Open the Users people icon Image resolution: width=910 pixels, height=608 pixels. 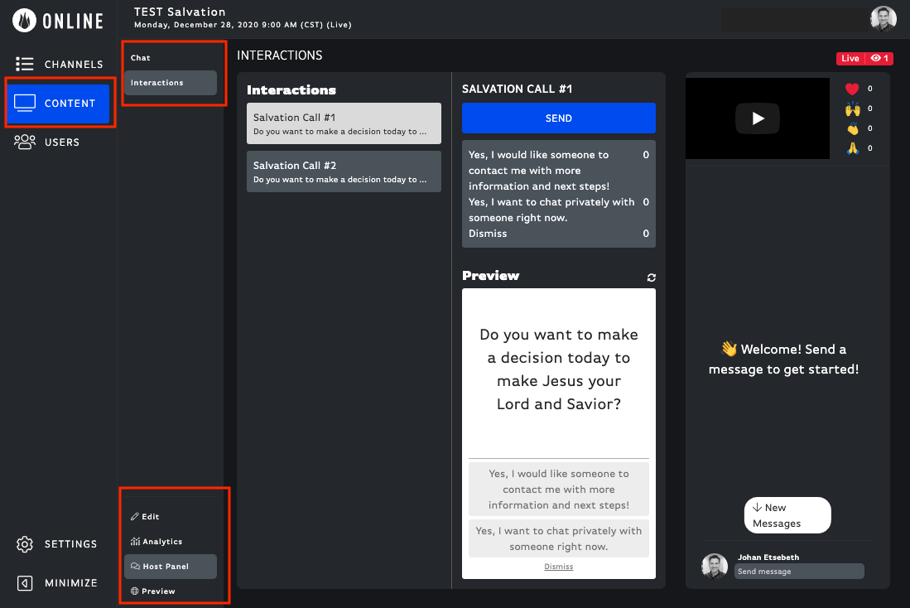25,142
